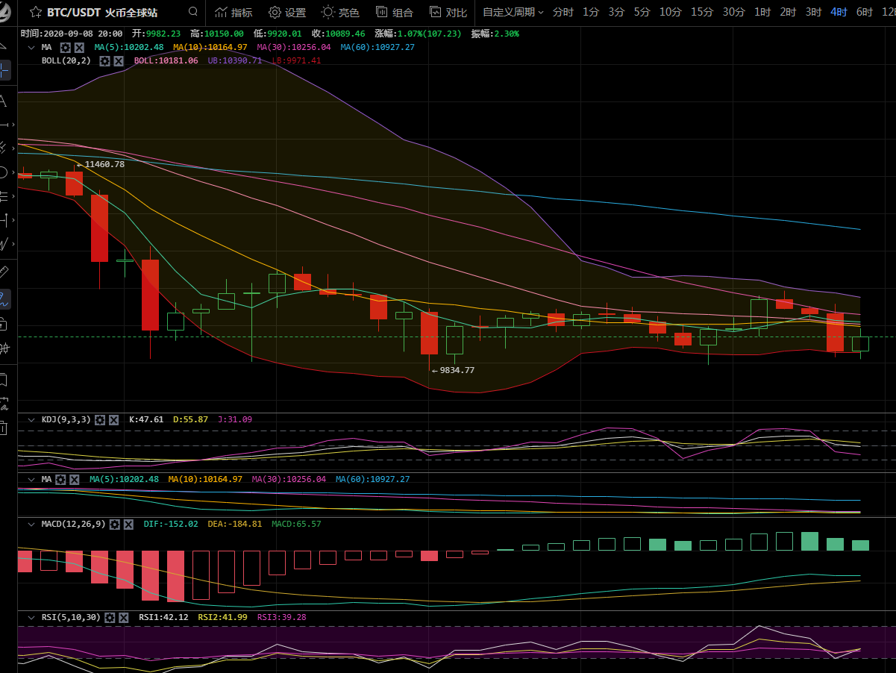Click the trash delete drawings icon

point(3,428)
